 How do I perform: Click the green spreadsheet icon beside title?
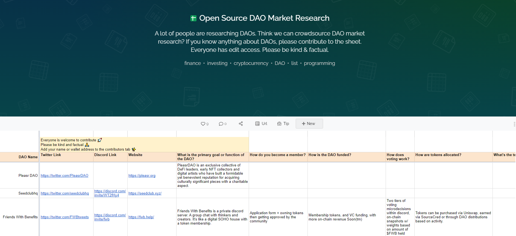click(x=193, y=18)
